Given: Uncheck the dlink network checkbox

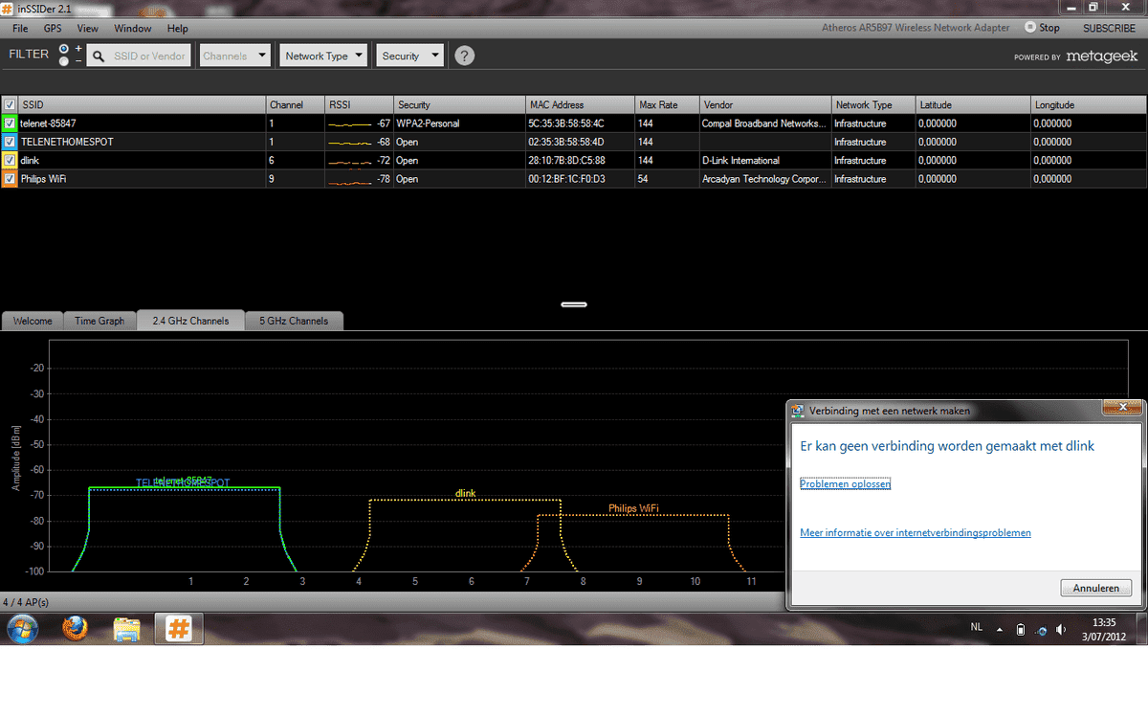Looking at the screenshot, I should point(10,160).
